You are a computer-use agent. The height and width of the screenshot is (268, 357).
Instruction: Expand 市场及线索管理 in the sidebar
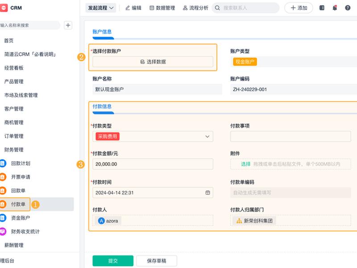21,95
